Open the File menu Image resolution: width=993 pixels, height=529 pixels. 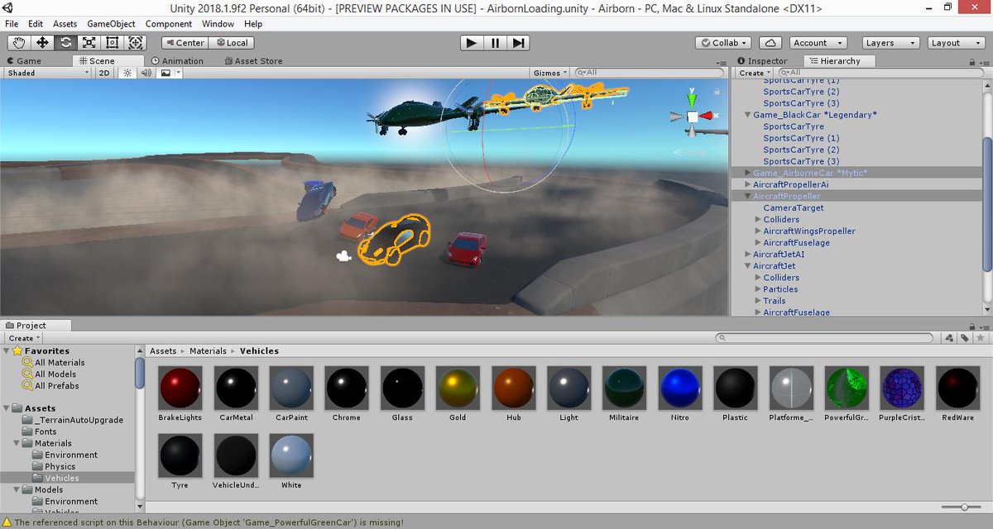[12, 24]
